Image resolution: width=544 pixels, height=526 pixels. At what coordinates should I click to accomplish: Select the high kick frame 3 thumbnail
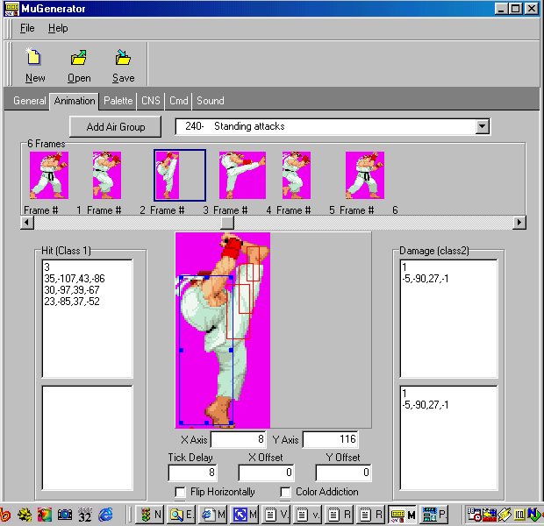click(180, 174)
